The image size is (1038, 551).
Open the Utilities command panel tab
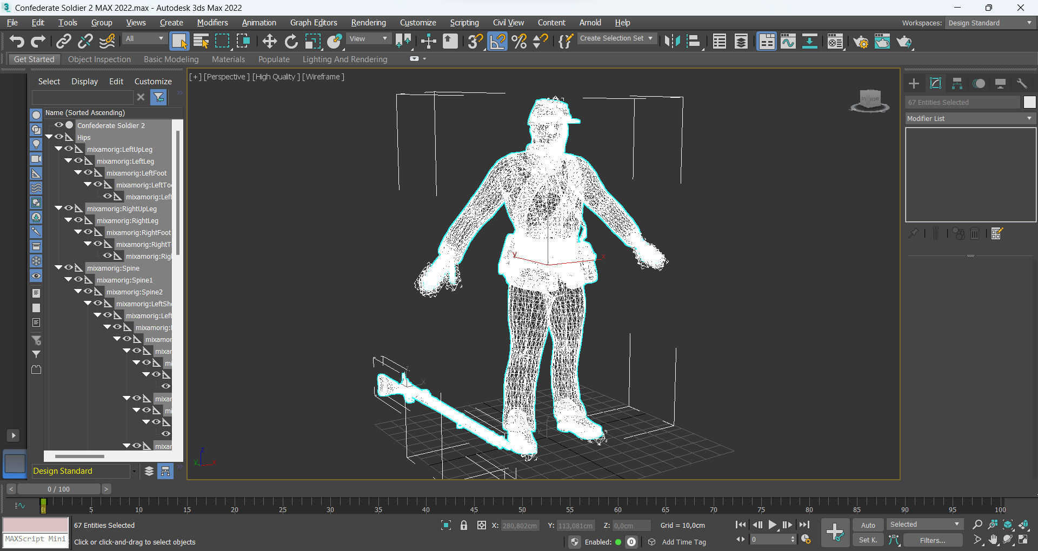coord(1022,83)
